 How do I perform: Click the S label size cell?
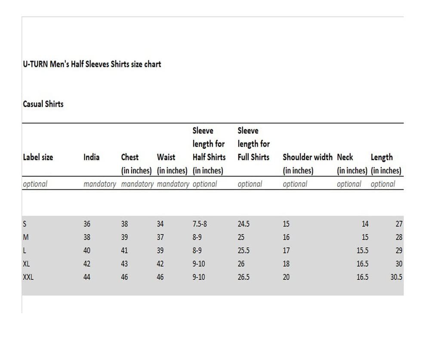click(x=25, y=224)
